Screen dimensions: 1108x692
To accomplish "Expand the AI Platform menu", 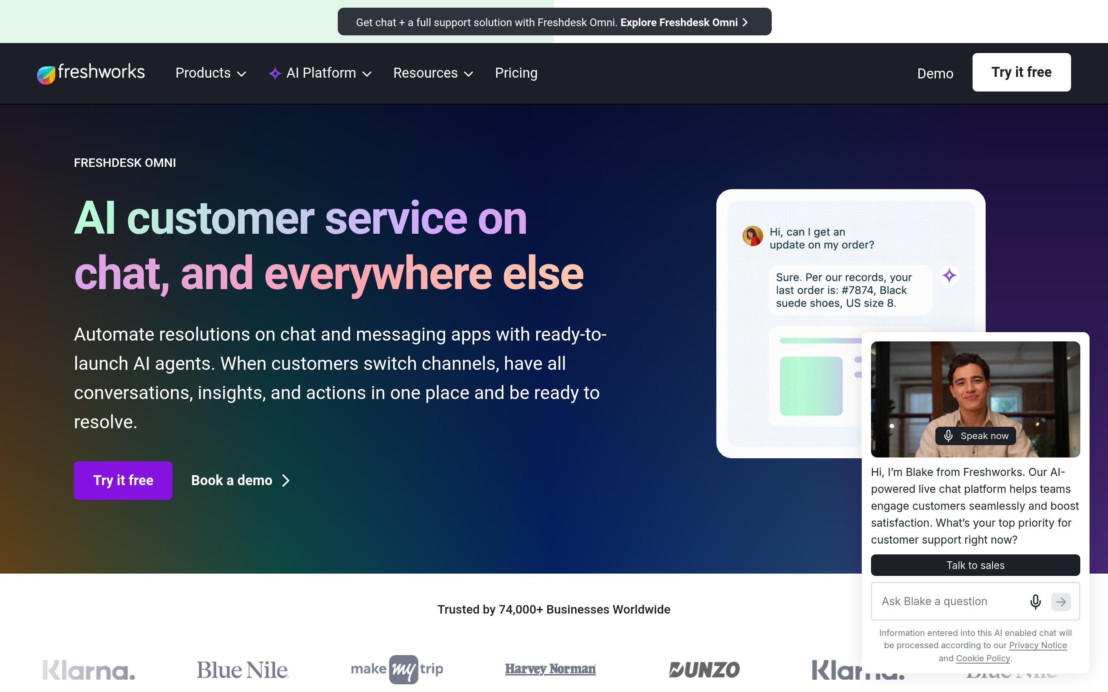I will click(320, 73).
